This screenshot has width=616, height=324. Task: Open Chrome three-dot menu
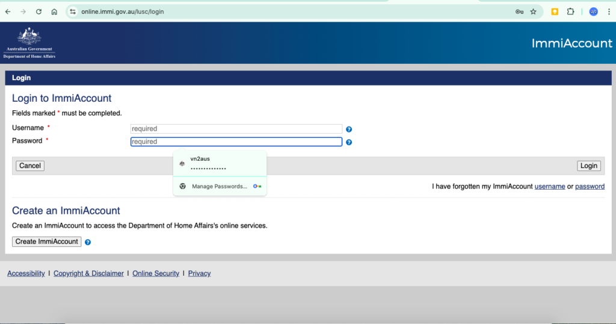point(609,11)
